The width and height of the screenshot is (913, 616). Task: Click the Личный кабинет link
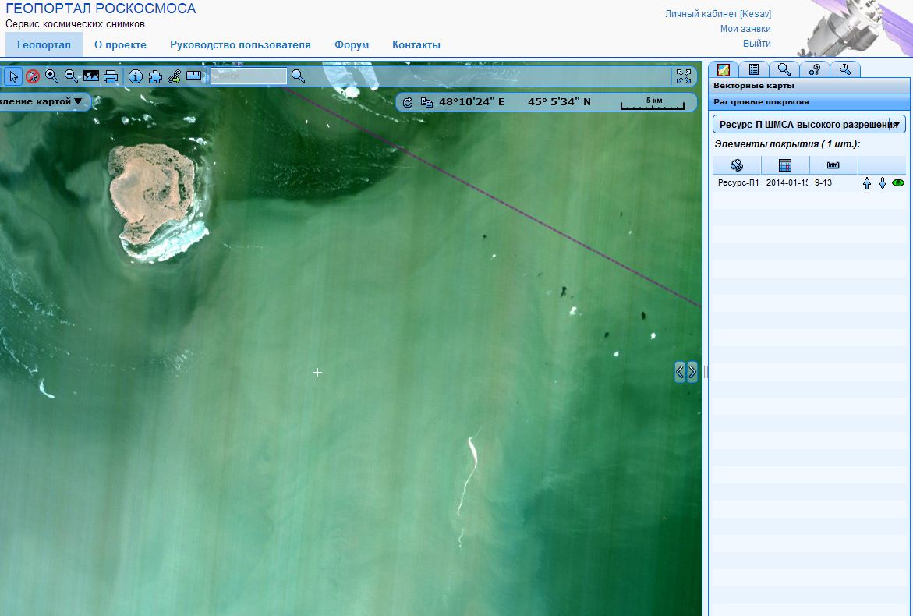click(x=717, y=14)
